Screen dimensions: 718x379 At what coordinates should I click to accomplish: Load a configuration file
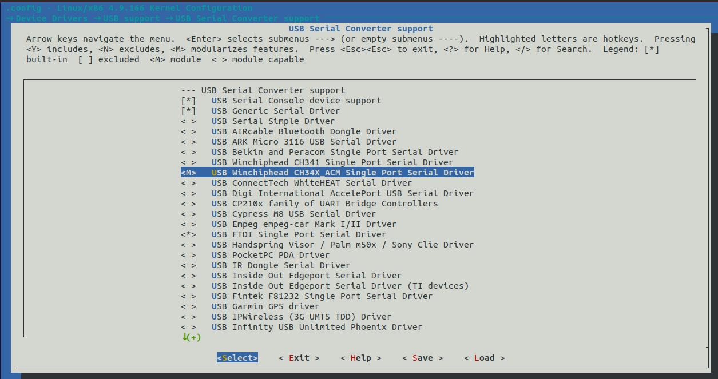pos(484,357)
